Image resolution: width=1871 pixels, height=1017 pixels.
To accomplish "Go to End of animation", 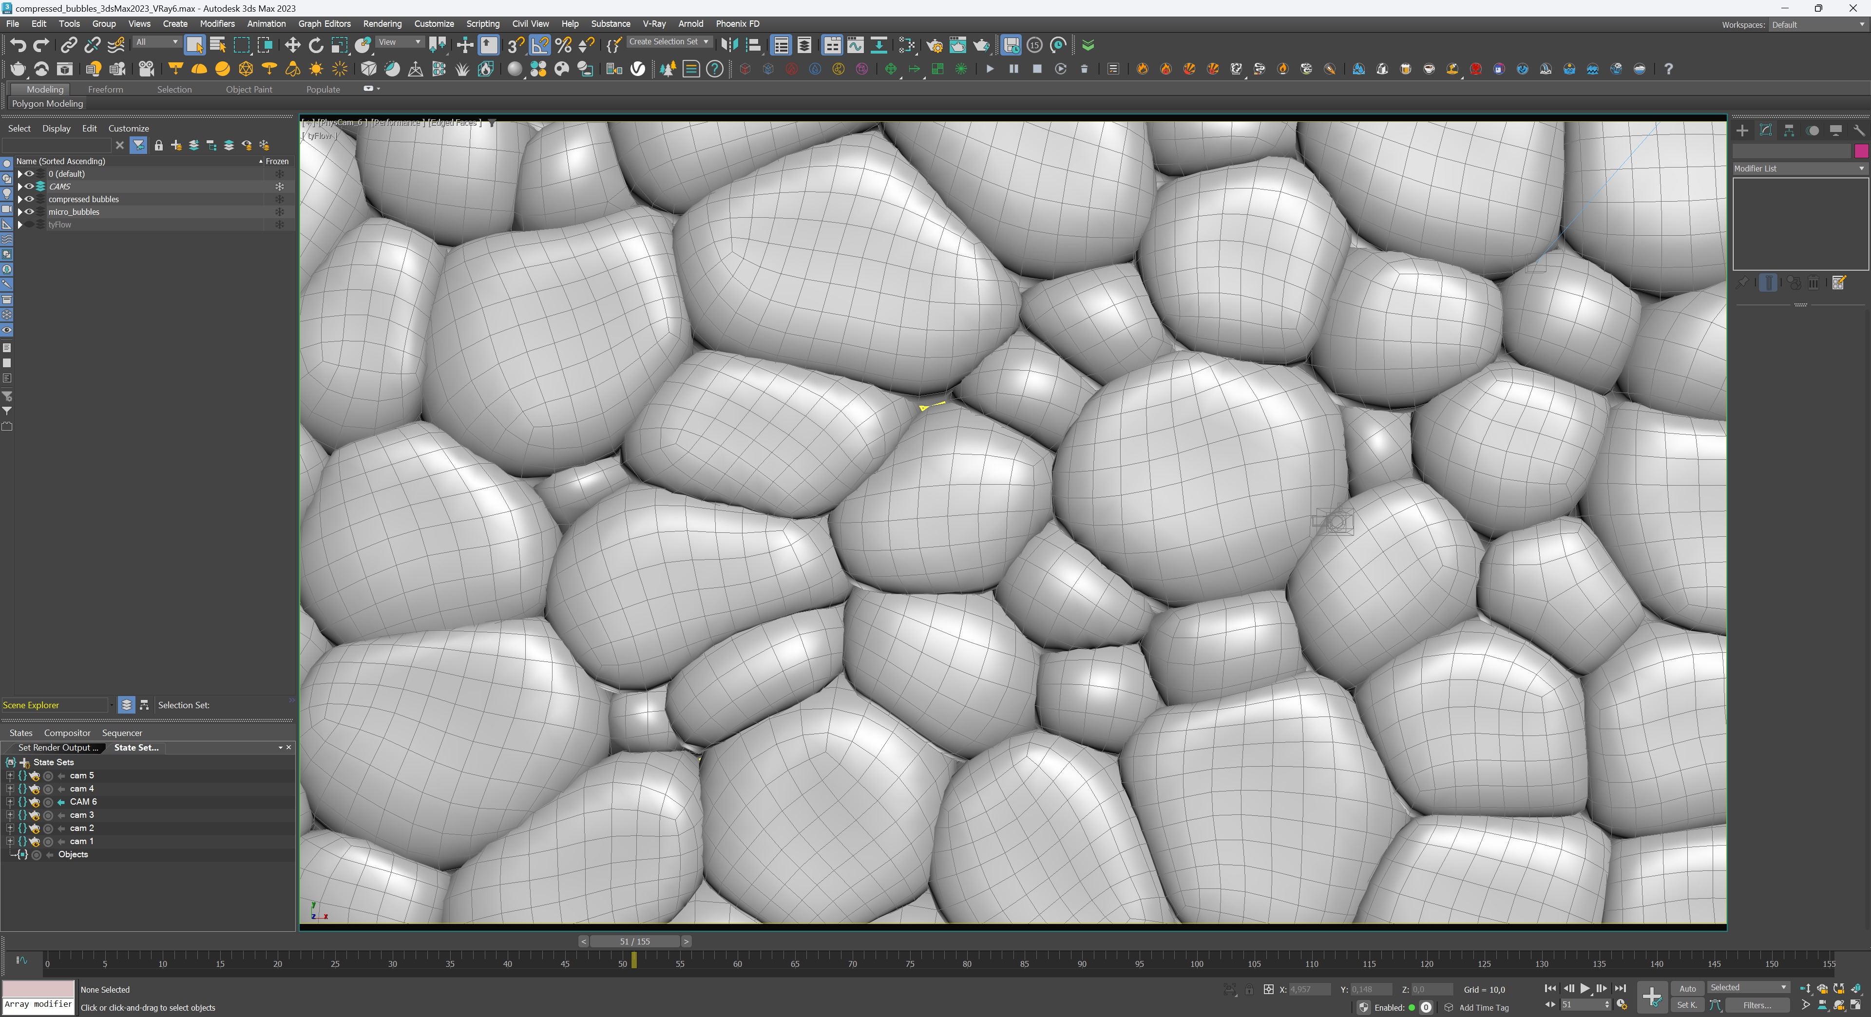I will tap(1621, 988).
